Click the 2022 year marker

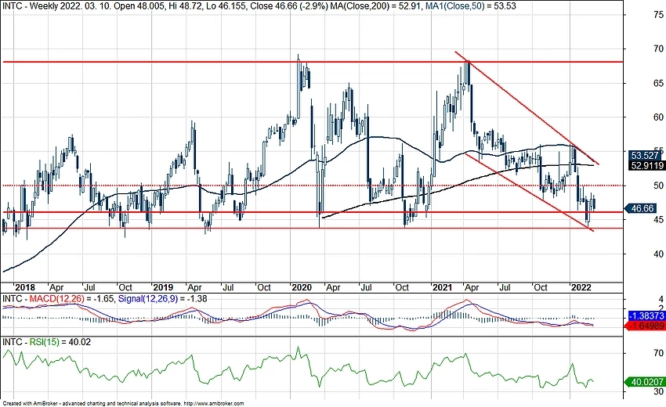[x=582, y=286]
